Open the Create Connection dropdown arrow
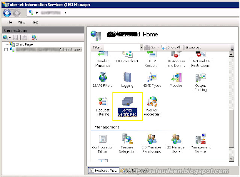The height and width of the screenshot is (177, 240). coord(9,38)
